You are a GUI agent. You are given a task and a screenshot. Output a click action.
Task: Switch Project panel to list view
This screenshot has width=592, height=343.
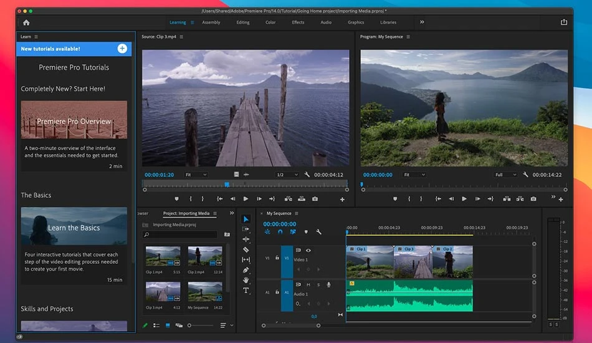point(156,326)
